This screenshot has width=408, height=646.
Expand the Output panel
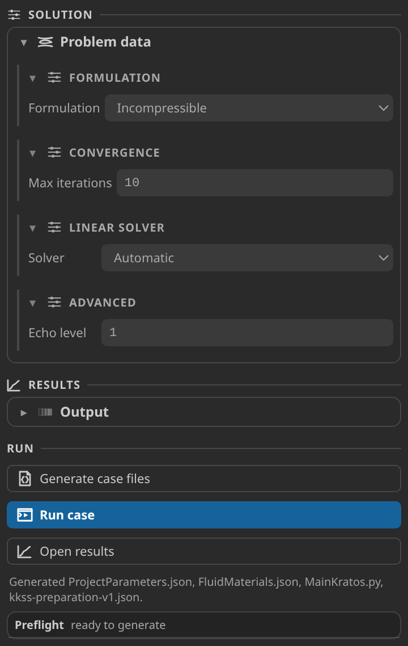click(x=24, y=412)
